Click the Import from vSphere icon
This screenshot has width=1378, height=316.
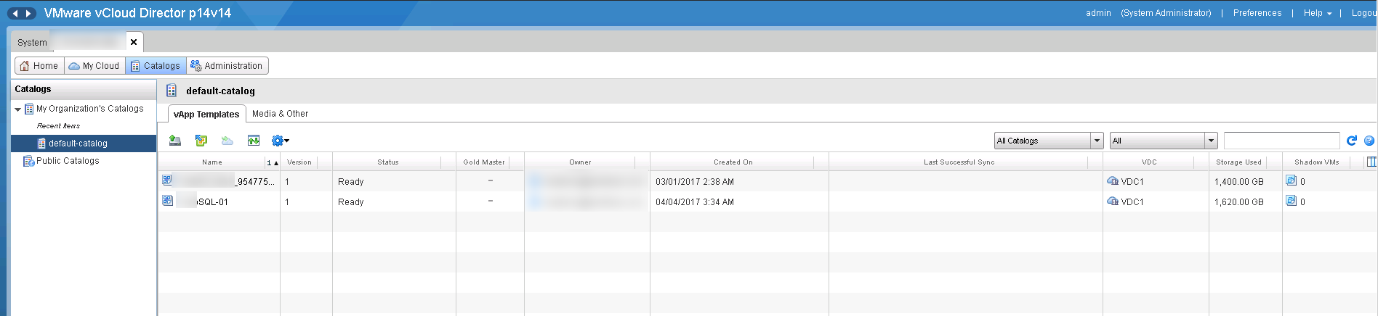201,141
